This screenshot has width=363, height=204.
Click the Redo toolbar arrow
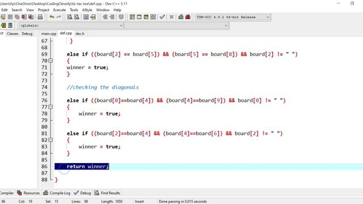click(59, 17)
